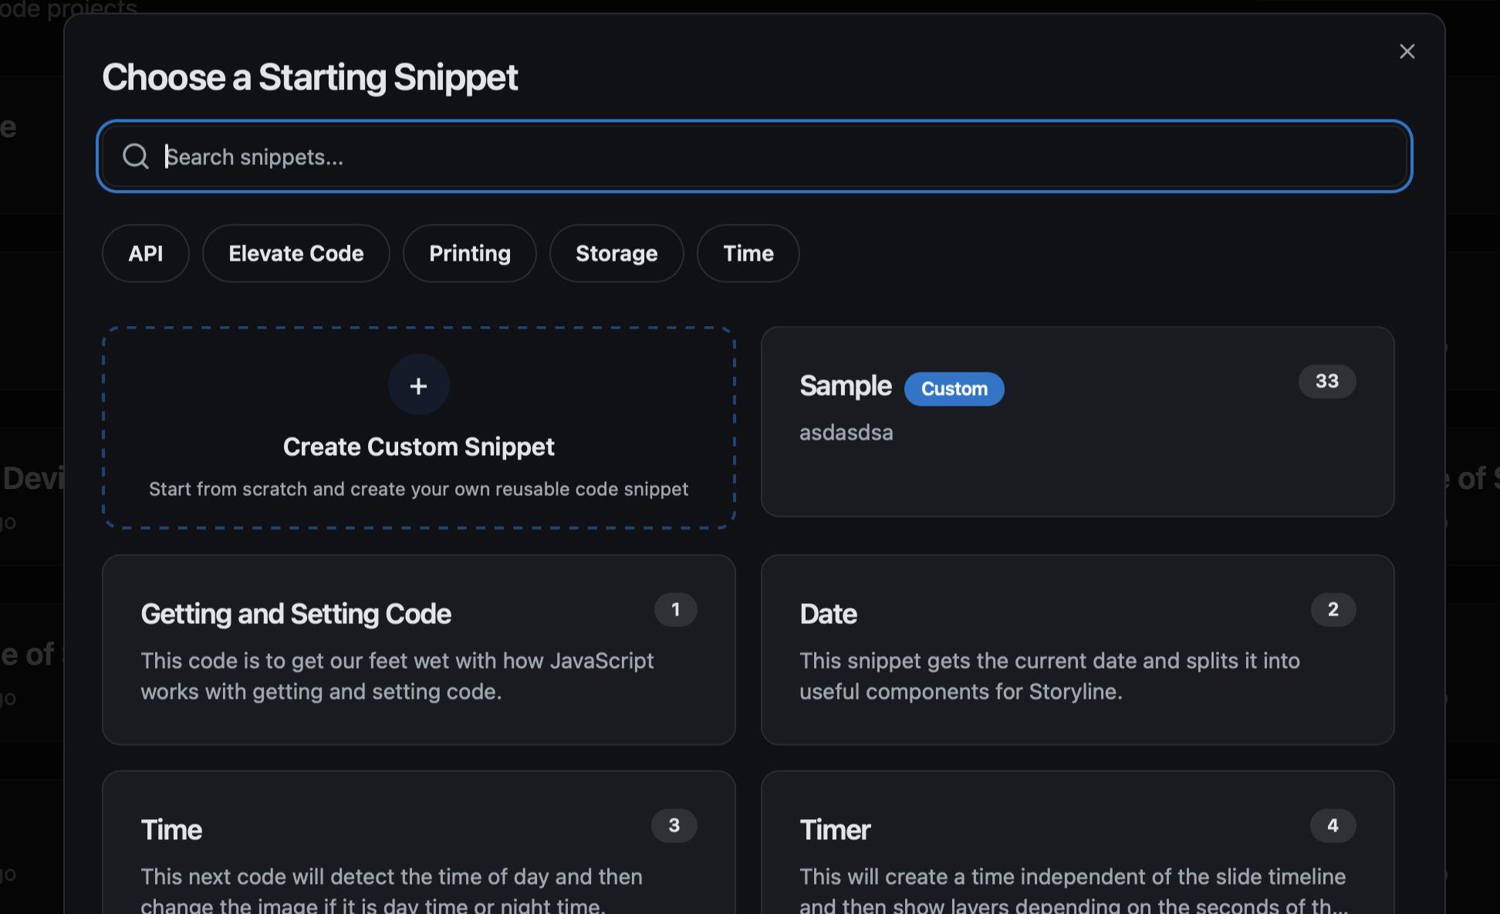
Task: Enable the Storage category filter
Action: point(616,253)
